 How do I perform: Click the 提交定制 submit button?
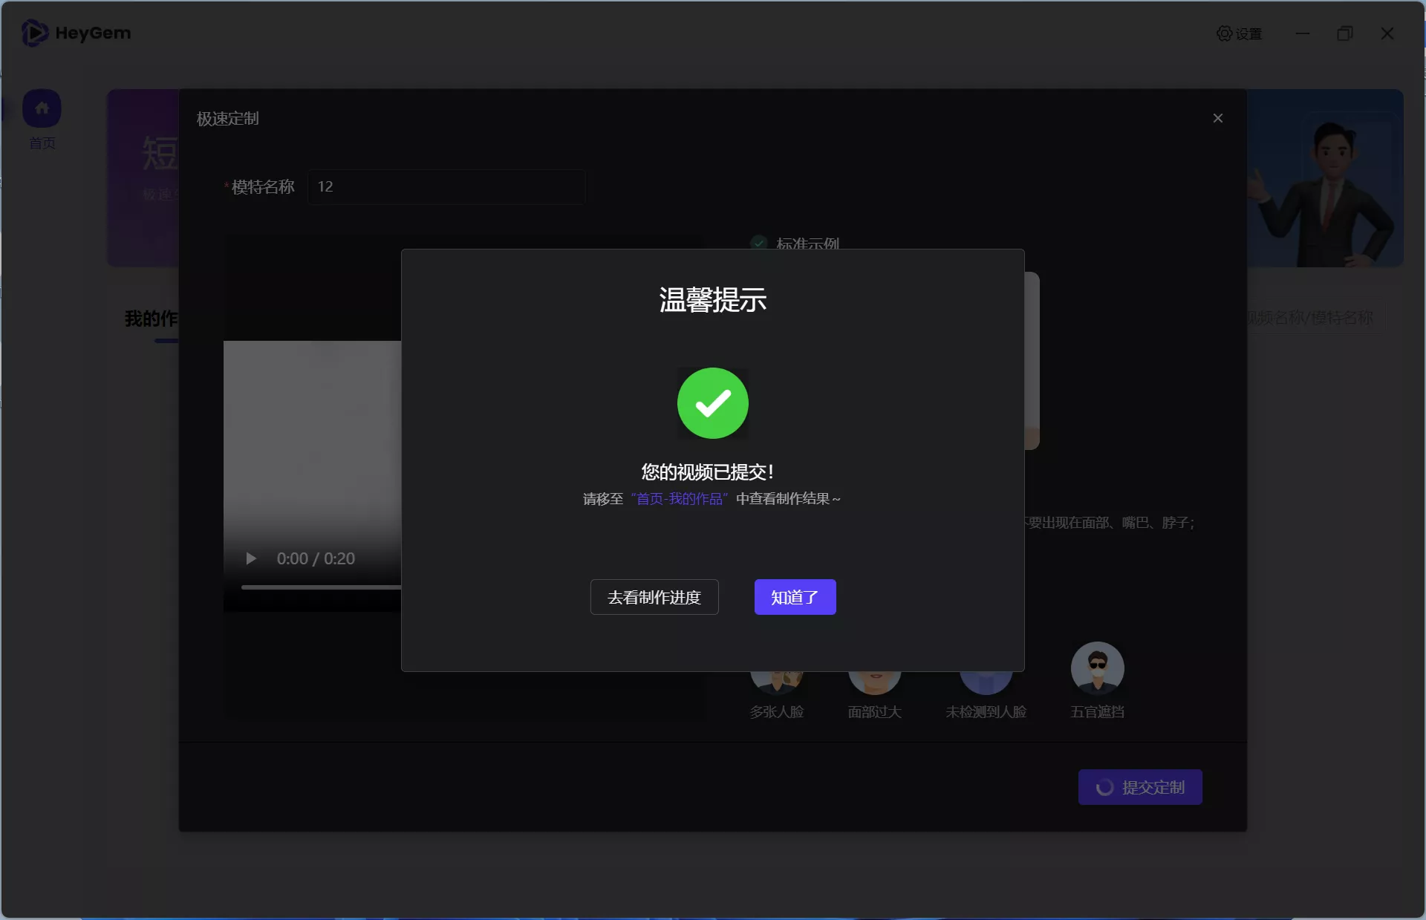1140,787
